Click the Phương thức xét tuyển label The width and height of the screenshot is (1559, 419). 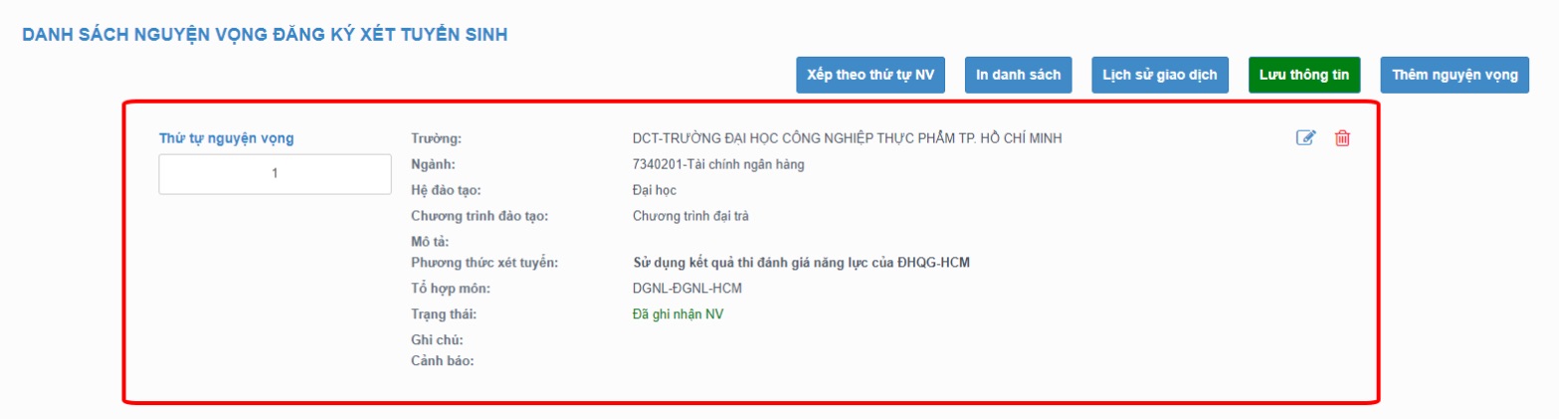pyautogui.click(x=485, y=263)
